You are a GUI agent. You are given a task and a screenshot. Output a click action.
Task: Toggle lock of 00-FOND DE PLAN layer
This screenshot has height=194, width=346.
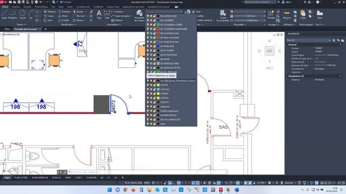(x=155, y=42)
